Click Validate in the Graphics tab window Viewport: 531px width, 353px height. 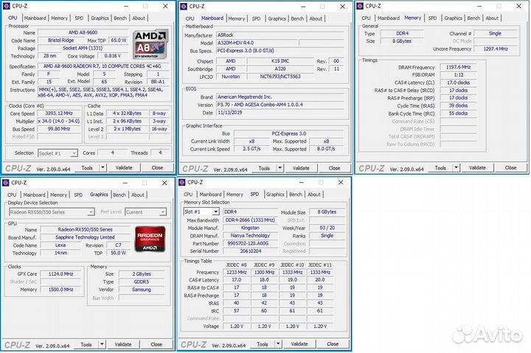click(x=123, y=344)
